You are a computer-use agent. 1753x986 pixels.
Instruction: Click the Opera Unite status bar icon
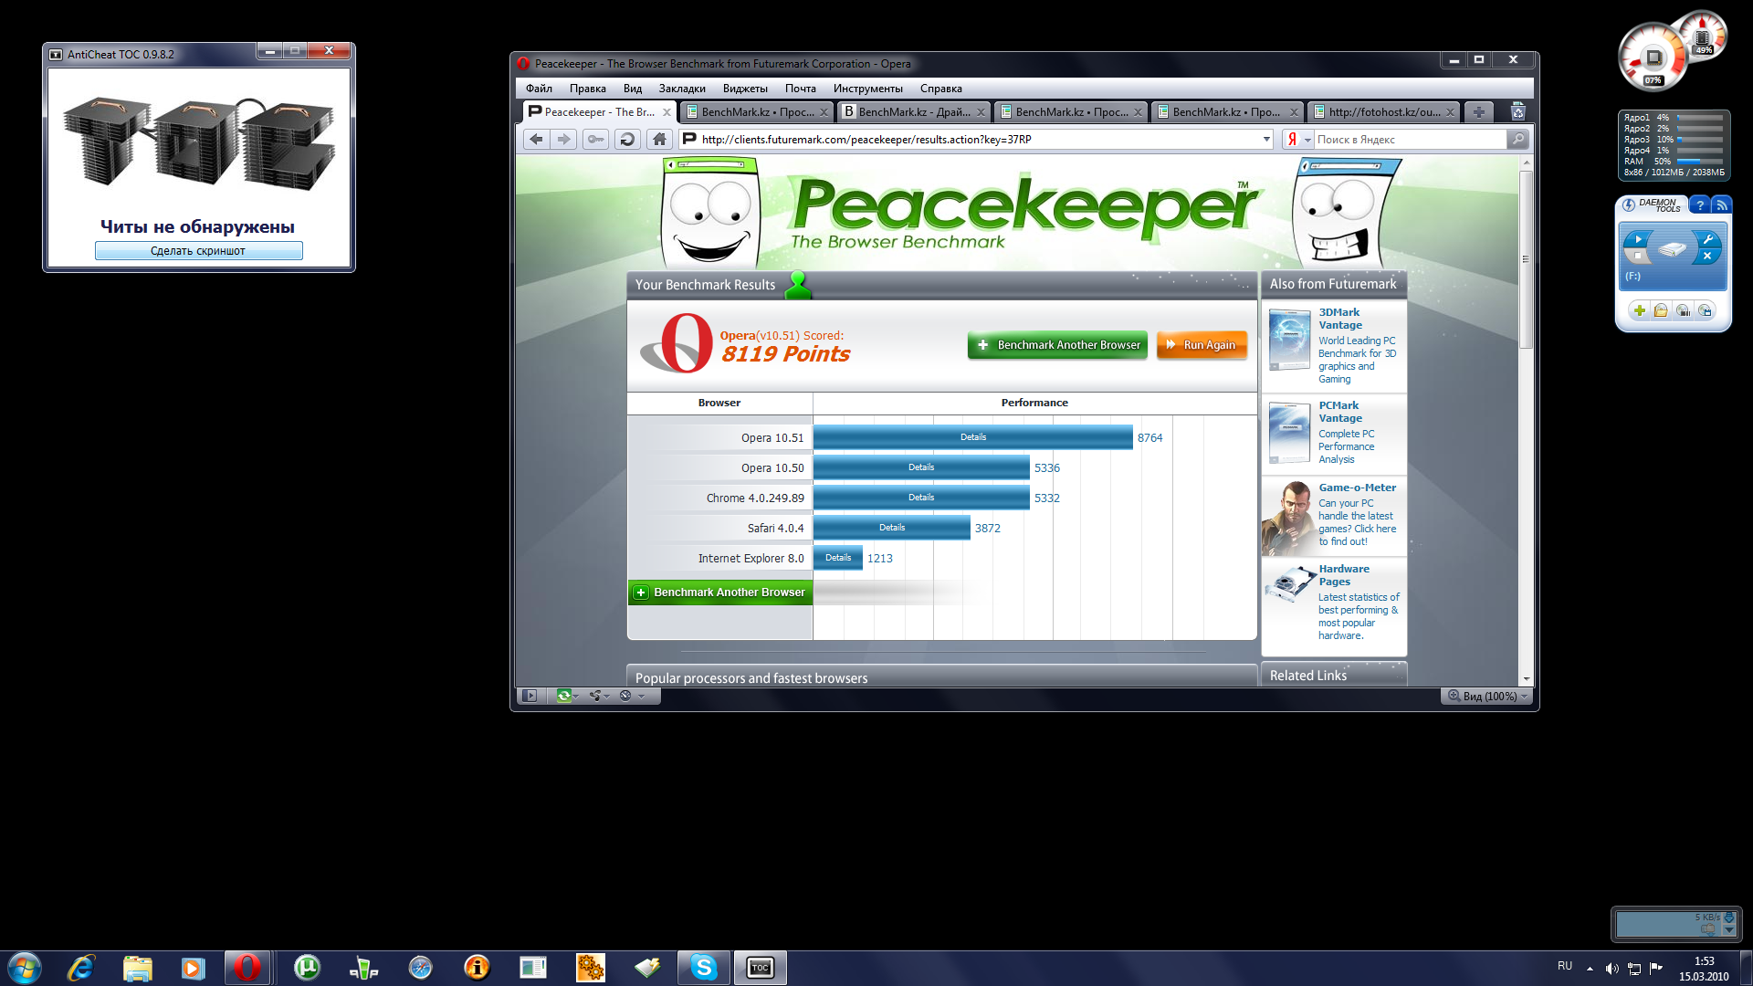pyautogui.click(x=595, y=696)
